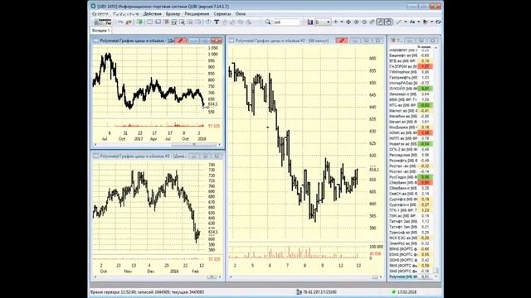Activate bottom-left Polymetal chart #3 title bar

tap(139, 156)
